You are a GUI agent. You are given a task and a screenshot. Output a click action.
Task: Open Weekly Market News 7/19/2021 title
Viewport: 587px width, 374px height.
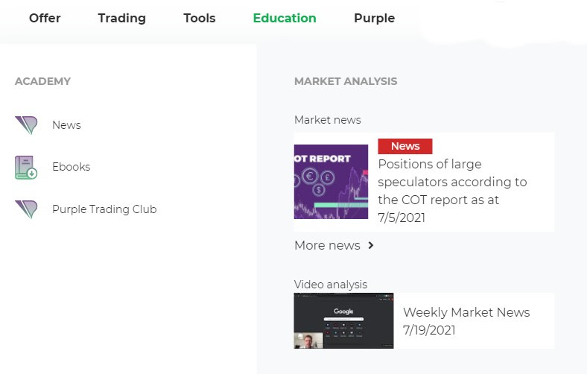[x=466, y=321]
